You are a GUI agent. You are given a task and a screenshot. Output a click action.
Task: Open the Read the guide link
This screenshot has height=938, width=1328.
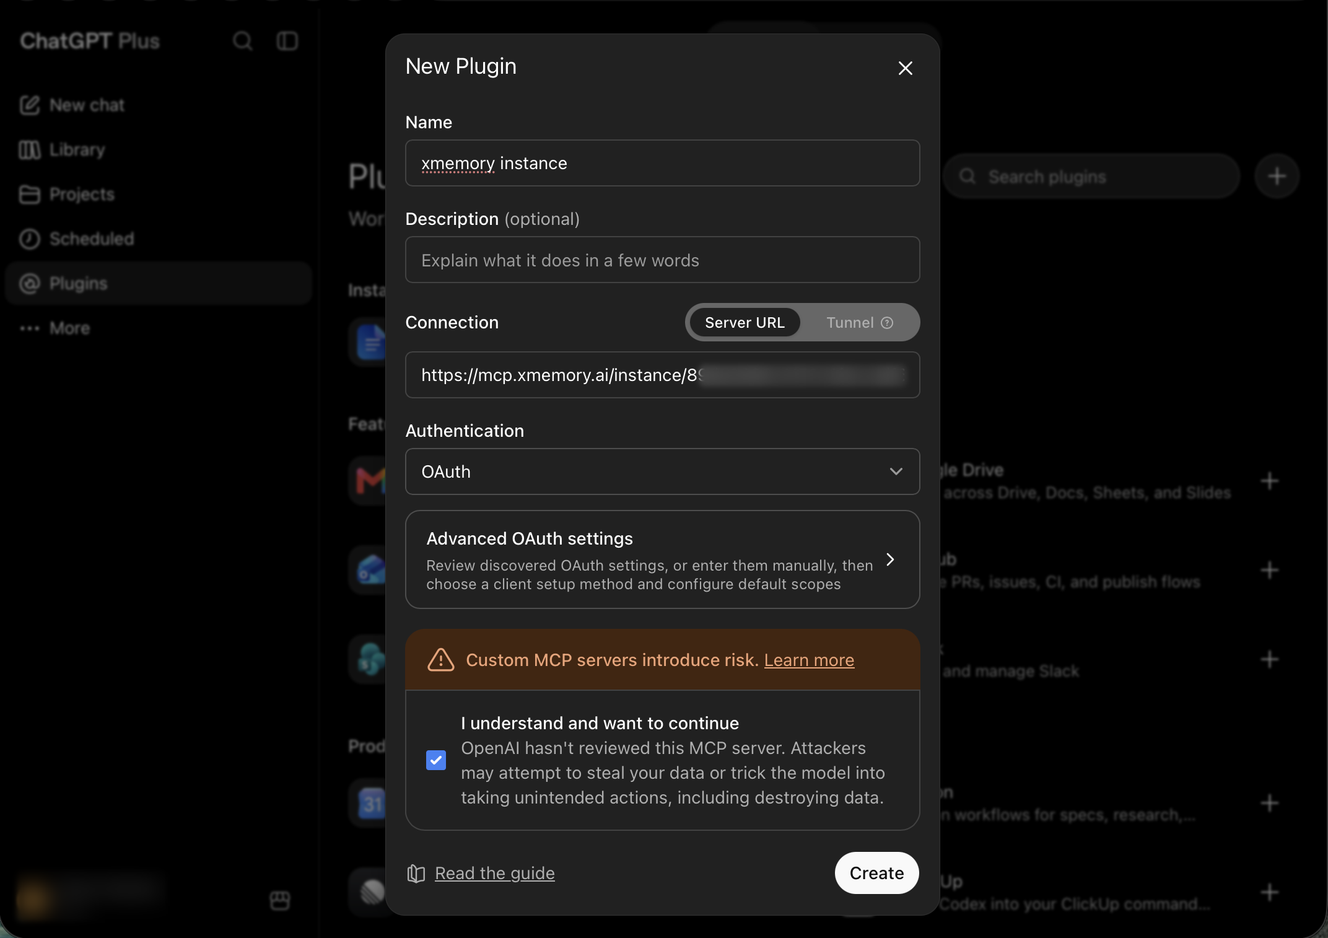pos(495,873)
